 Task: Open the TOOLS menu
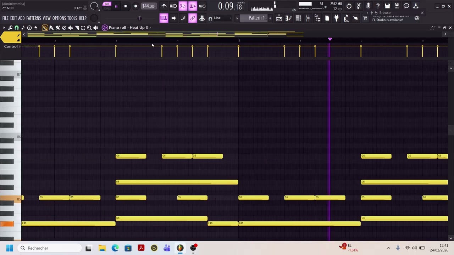click(x=72, y=18)
